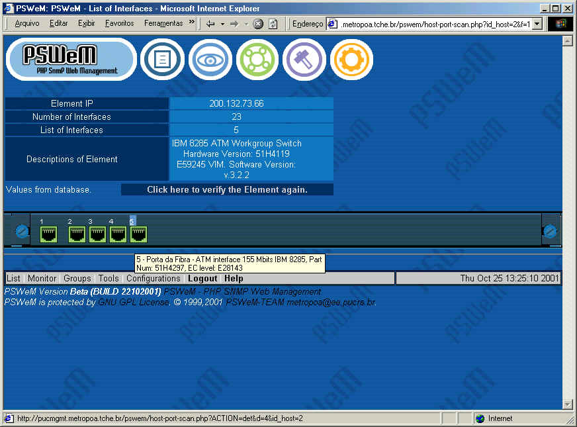
Task: Select interface port 1 on switch
Action: pyautogui.click(x=48, y=234)
